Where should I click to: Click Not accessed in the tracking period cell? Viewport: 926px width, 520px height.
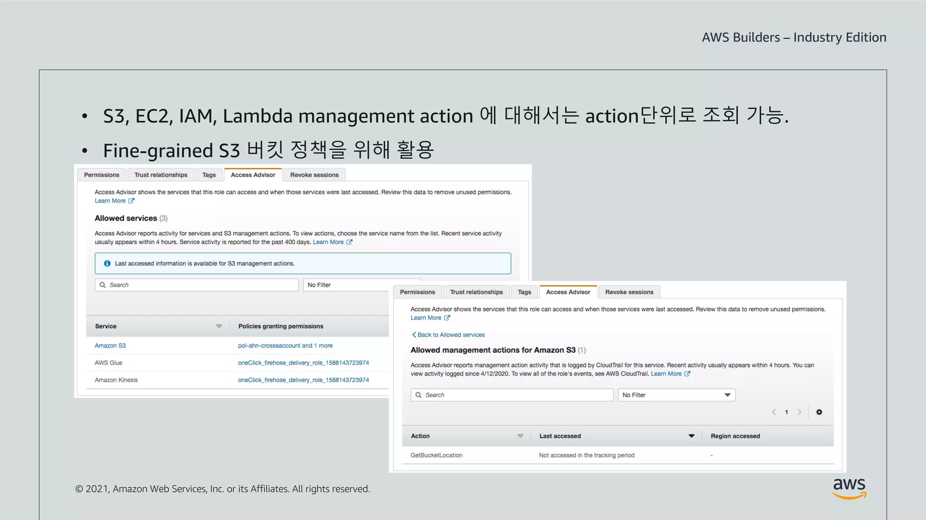[586, 455]
